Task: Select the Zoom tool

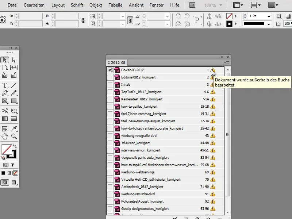Action: click(14, 137)
